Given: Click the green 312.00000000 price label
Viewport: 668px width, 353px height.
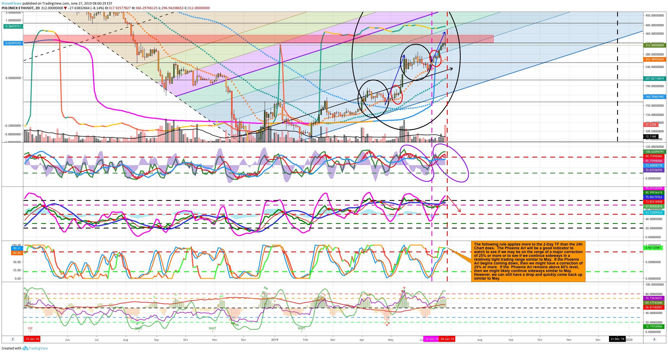Looking at the screenshot, I should [654, 45].
